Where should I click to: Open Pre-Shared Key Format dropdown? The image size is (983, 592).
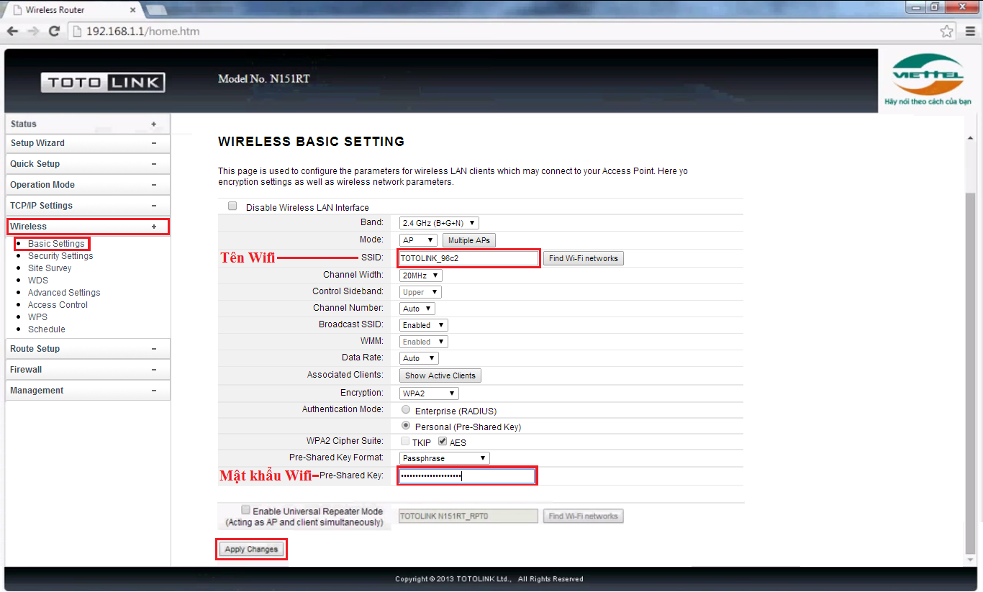445,458
